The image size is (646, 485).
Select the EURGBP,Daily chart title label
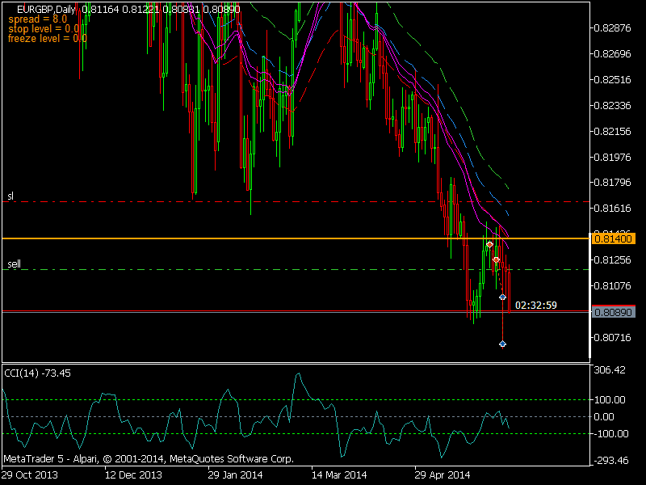pyautogui.click(x=44, y=7)
